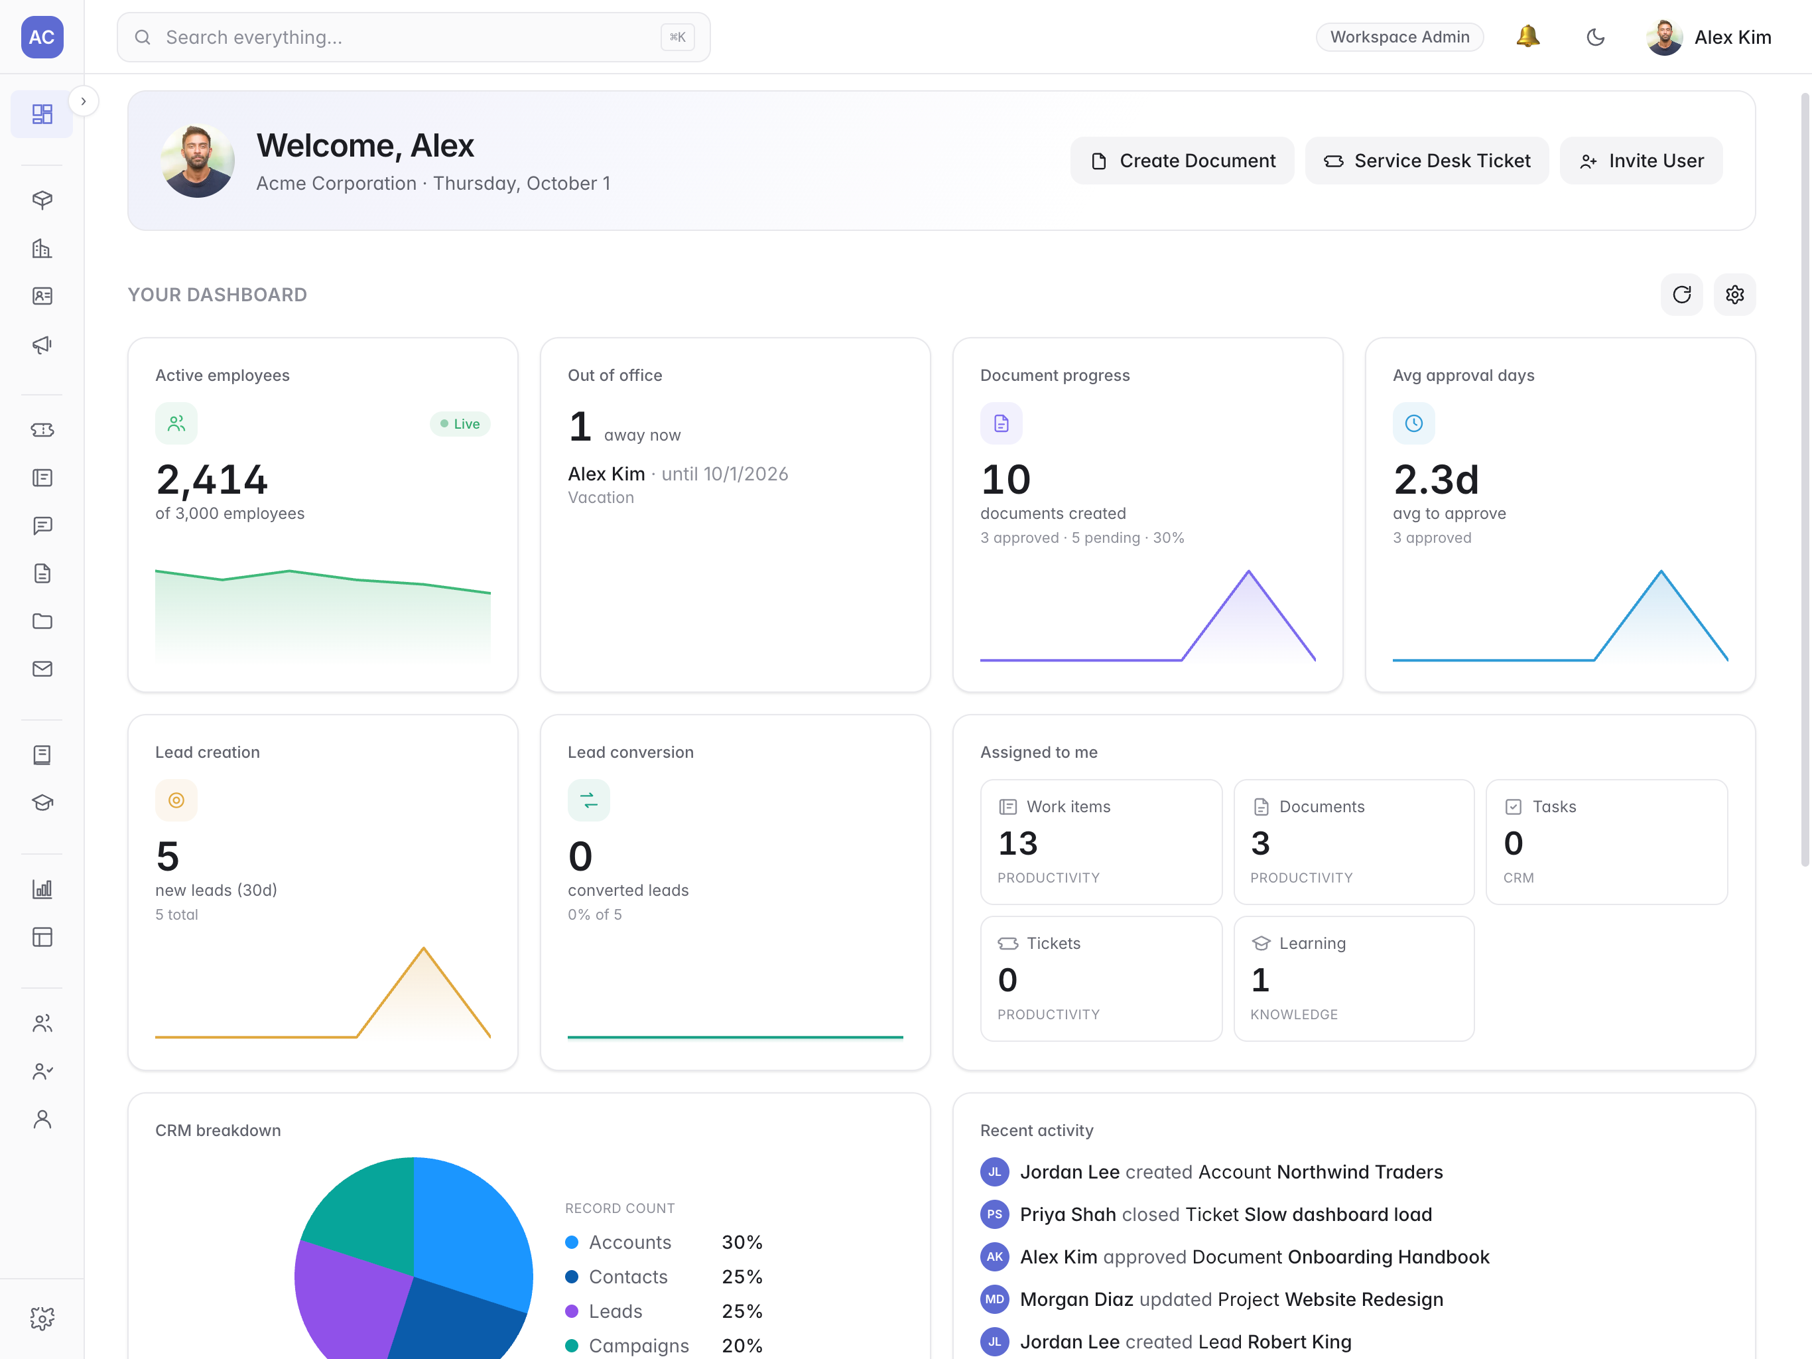Open the AC workspace logo
The width and height of the screenshot is (1812, 1359).
pyautogui.click(x=42, y=37)
